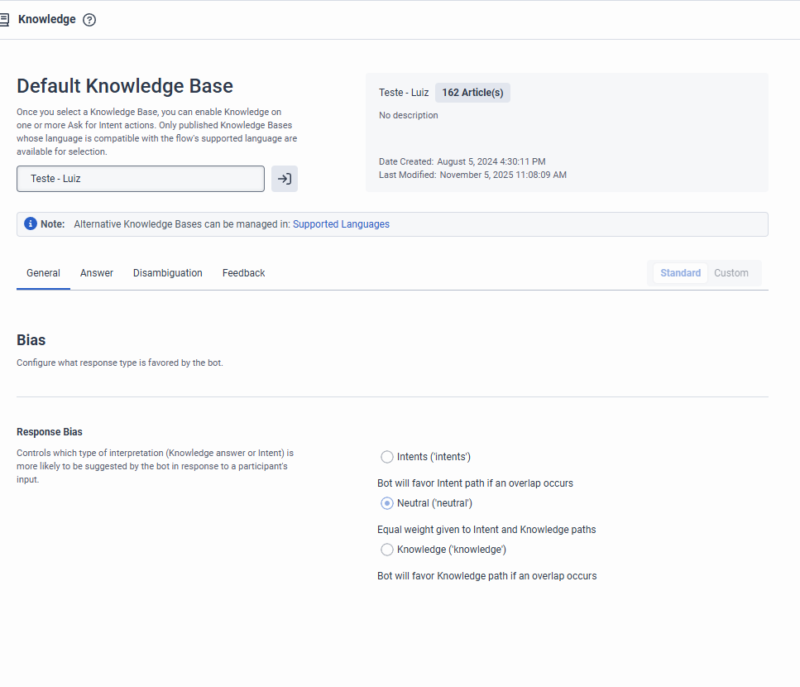Screen dimensions: 800x687
Task: Click the 162 Article(s) badge
Action: (472, 93)
